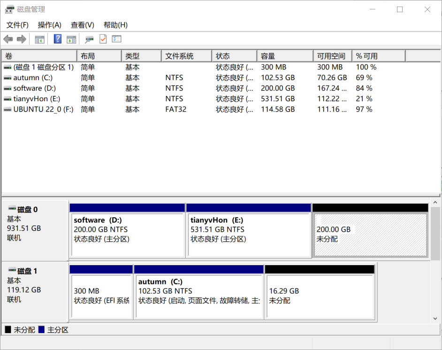The image size is (442, 350).
Task: Sort by the 类型 column header
Action: click(x=142, y=56)
